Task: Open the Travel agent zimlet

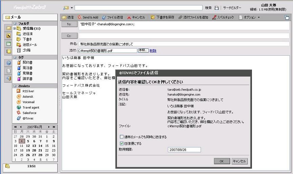Action: 31,108
